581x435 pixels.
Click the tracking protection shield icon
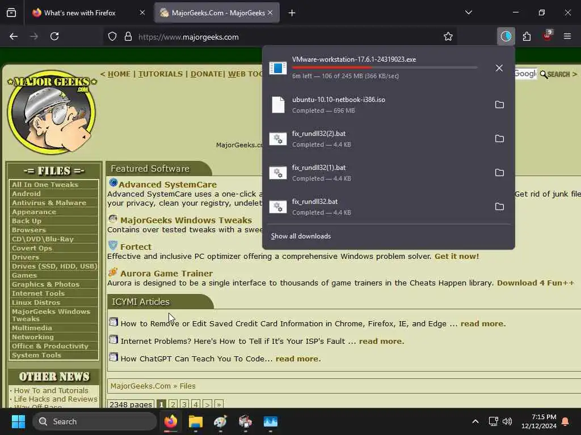pos(112,36)
